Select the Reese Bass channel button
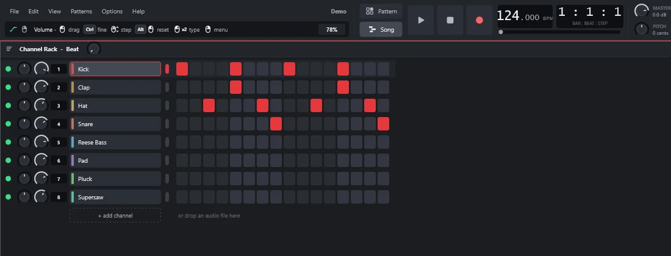 click(x=115, y=142)
